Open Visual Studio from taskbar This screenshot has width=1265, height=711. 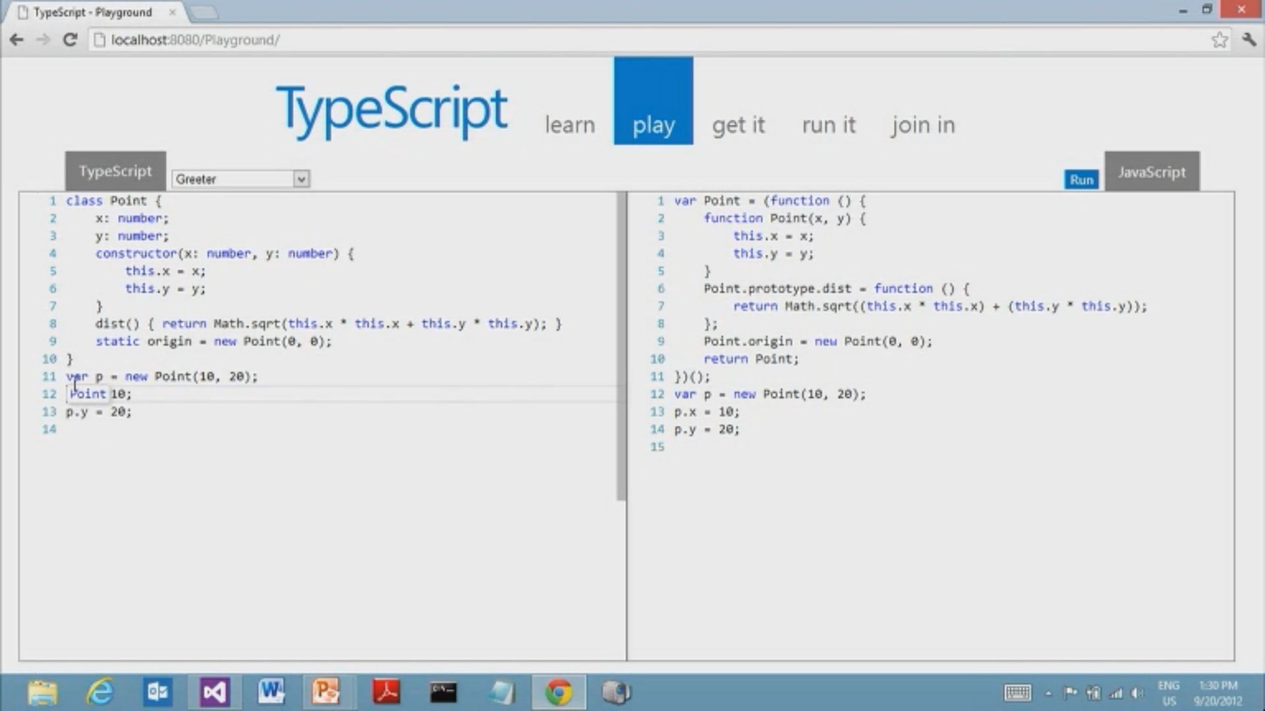click(214, 693)
